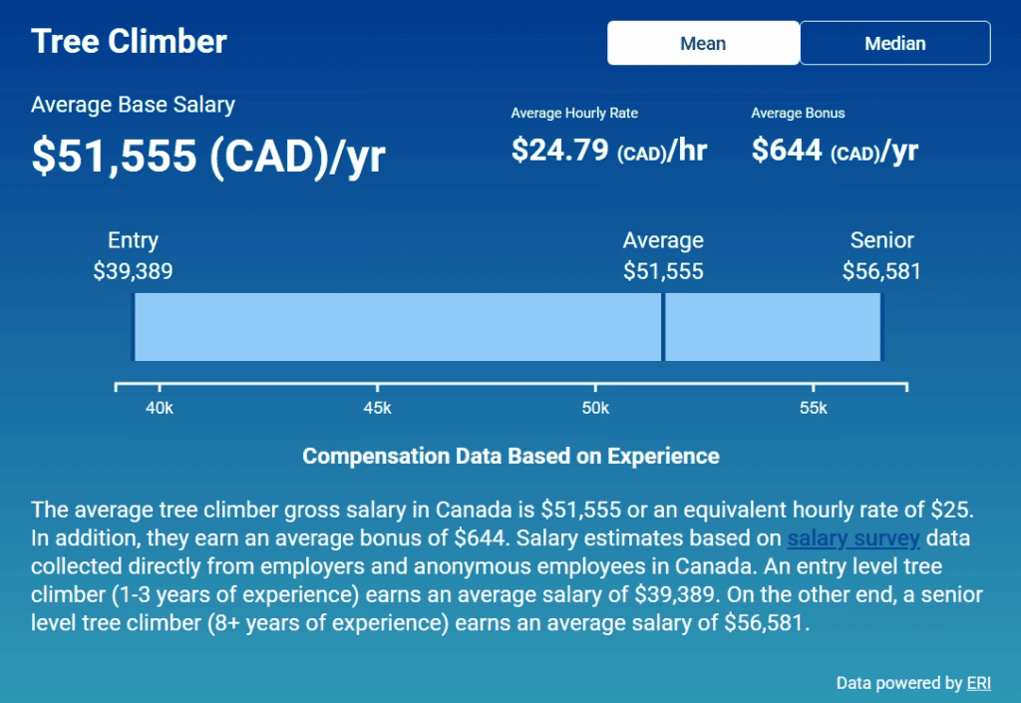Image resolution: width=1021 pixels, height=703 pixels.
Task: Click Compensation Data Based on Experience caption
Action: coord(511,457)
